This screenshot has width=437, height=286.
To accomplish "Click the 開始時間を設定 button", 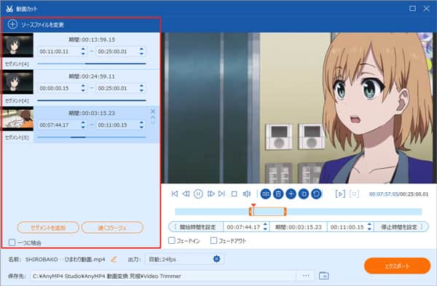I will coord(196,227).
